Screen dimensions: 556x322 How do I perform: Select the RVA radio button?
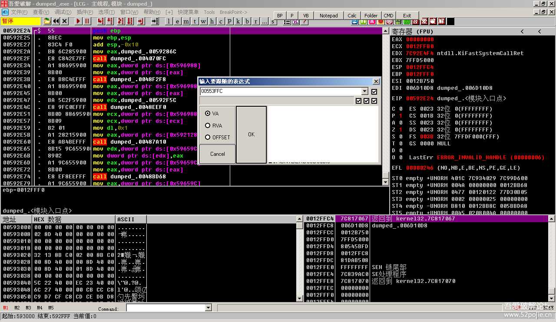coord(208,125)
